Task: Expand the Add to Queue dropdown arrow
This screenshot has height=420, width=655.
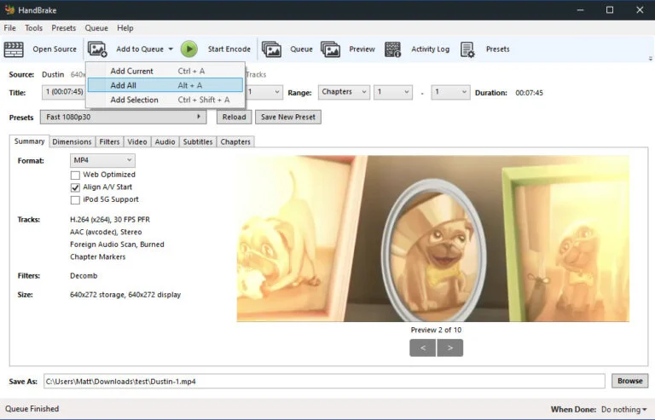Action: tap(171, 49)
